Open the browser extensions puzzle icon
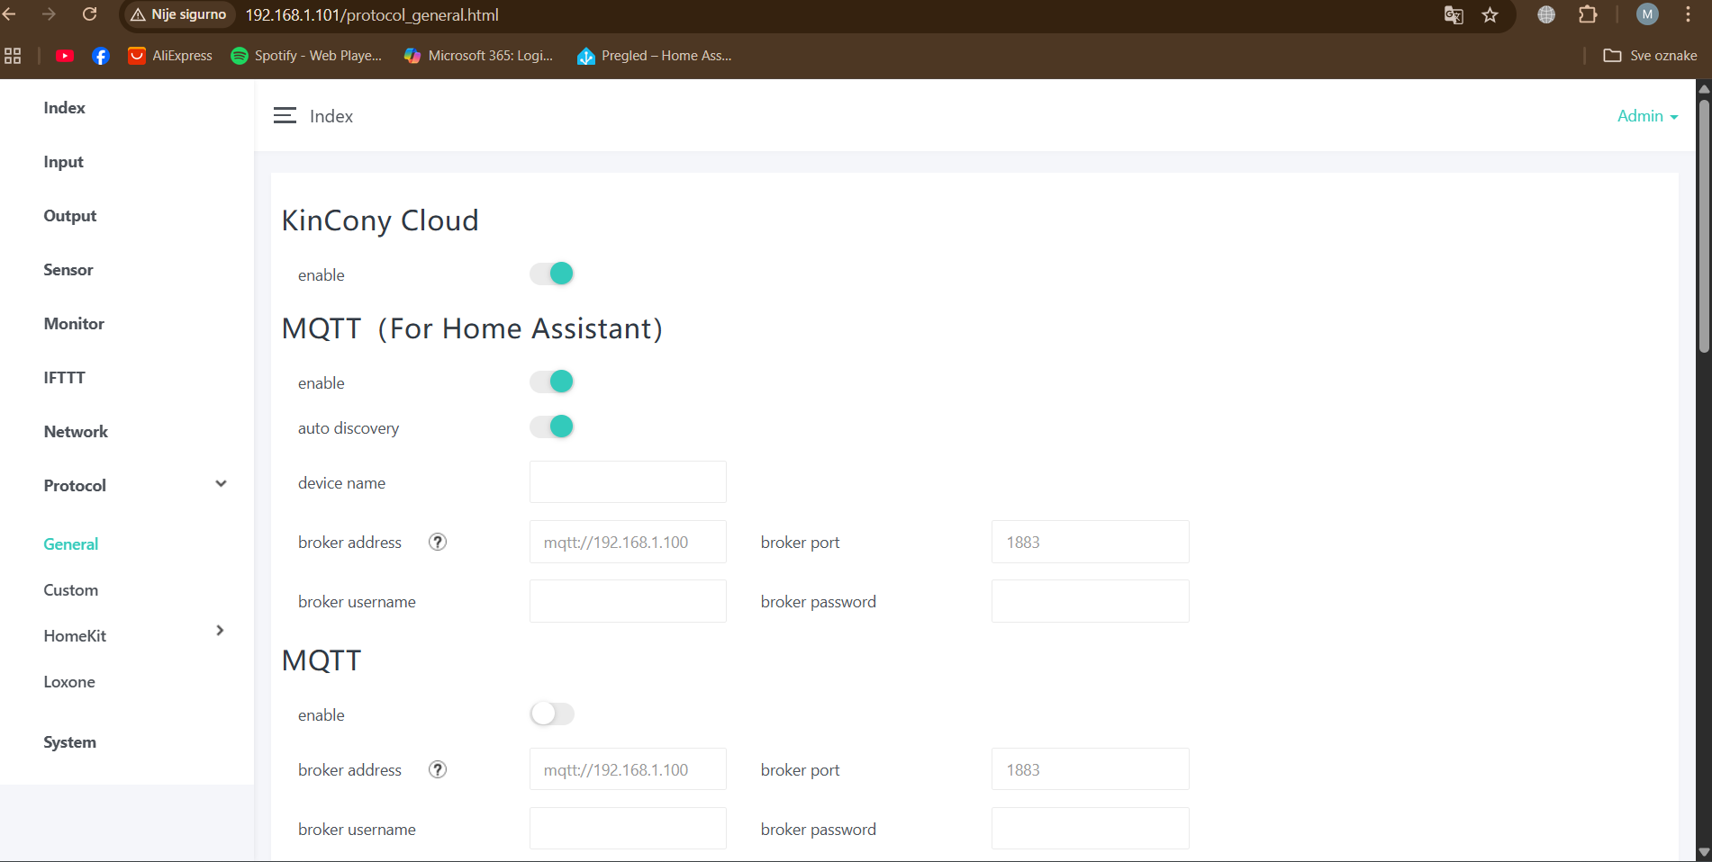1712x862 pixels. 1588,15
